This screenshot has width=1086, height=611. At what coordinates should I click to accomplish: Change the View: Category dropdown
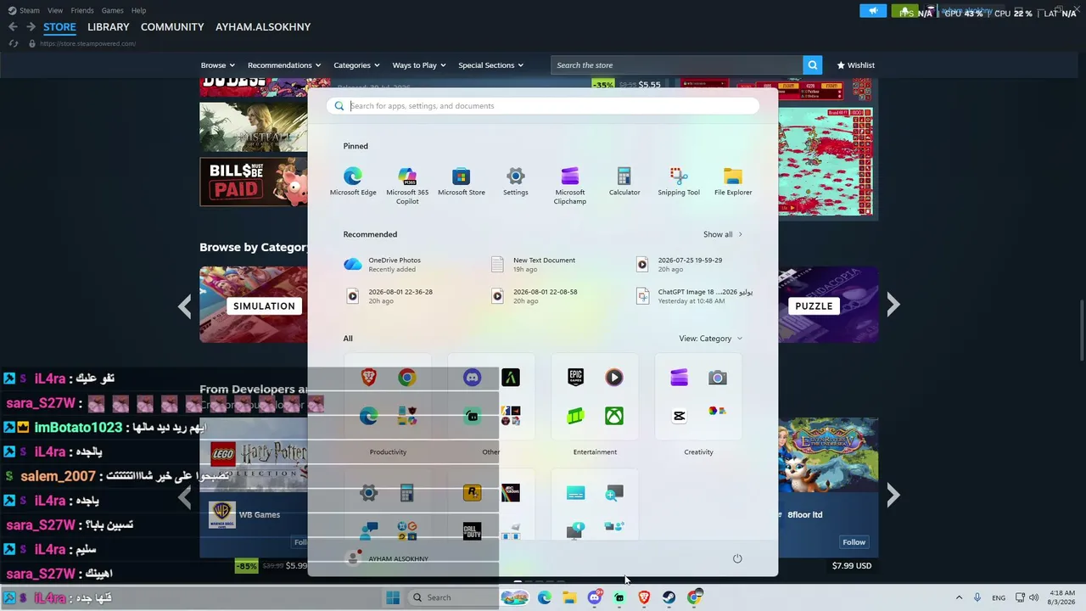710,339
